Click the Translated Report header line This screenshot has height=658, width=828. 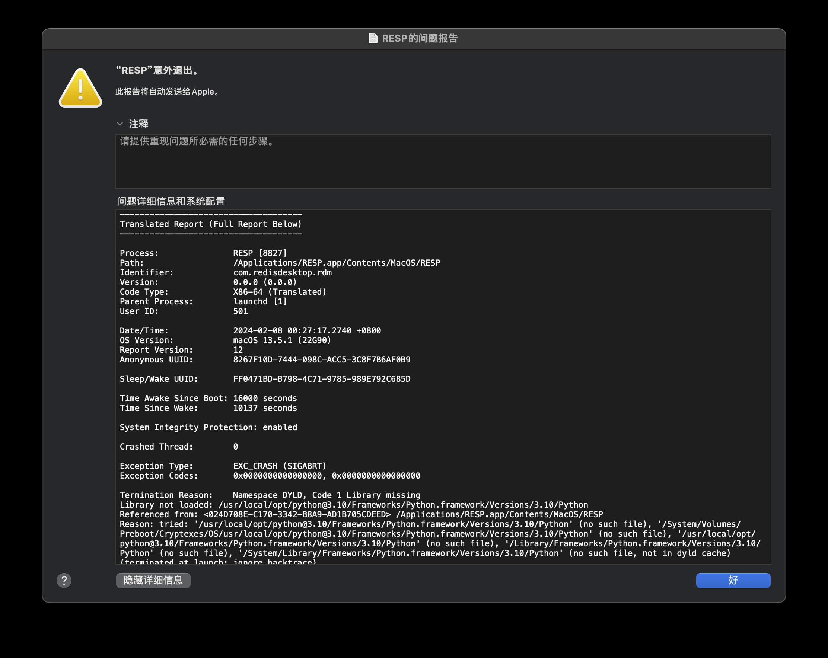point(211,224)
